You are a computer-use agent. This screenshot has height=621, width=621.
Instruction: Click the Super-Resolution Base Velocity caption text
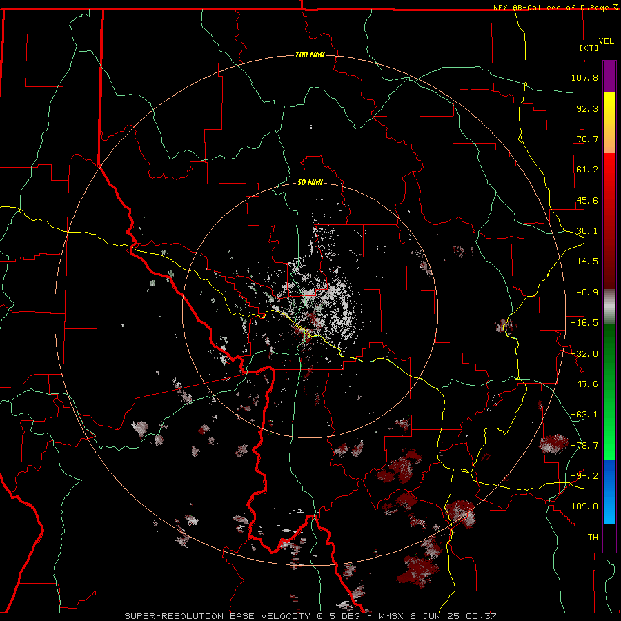coord(310,616)
